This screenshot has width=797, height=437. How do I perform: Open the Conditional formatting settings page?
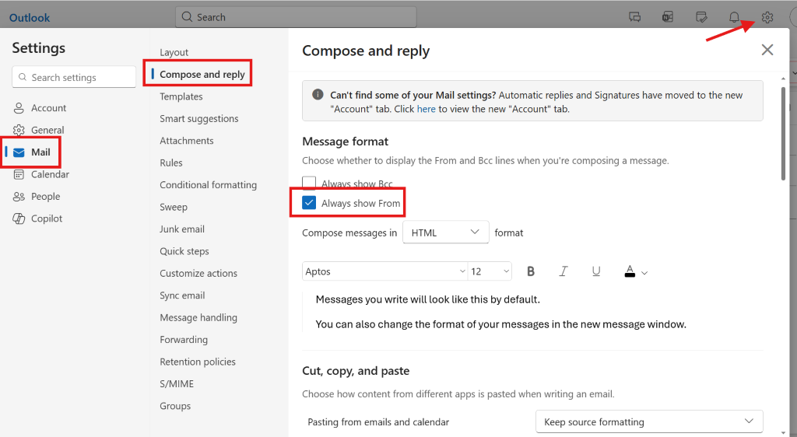tap(208, 185)
